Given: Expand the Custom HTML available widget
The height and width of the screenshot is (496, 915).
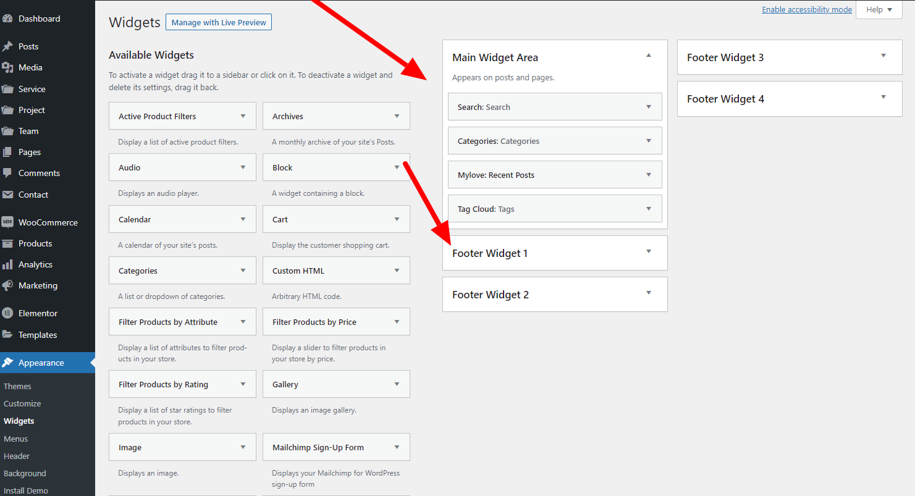Looking at the screenshot, I should coord(396,271).
